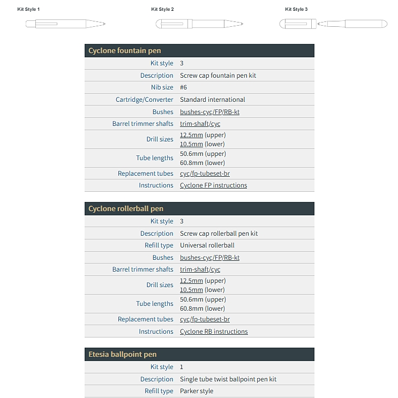Open trim-shaft/cyc link under Cyclone rollerball pen

tap(200, 269)
